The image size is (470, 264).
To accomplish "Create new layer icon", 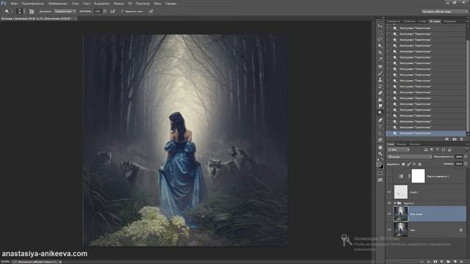I will (x=455, y=262).
